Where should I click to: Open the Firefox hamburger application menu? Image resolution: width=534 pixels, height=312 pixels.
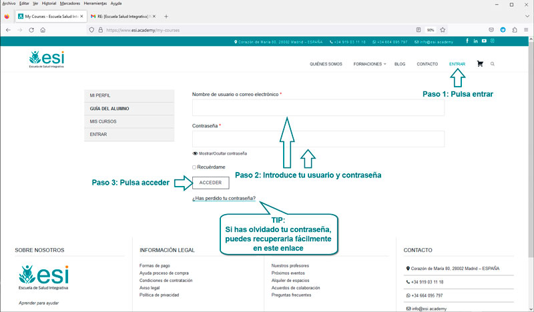pyautogui.click(x=526, y=30)
